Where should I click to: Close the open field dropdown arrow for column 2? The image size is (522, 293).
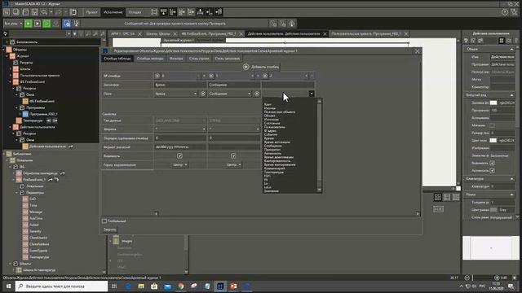pyautogui.click(x=312, y=94)
